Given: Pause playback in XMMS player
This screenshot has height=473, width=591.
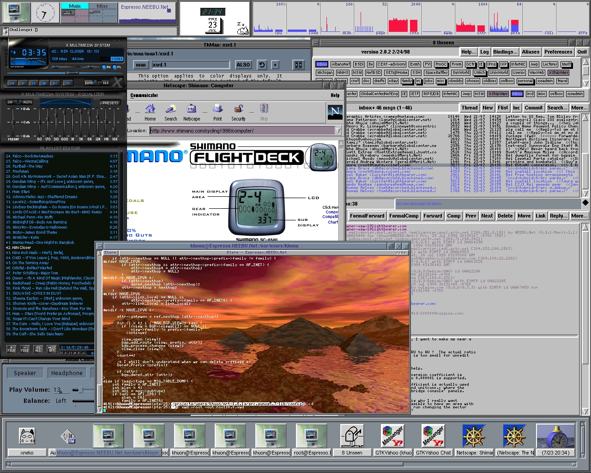Looking at the screenshot, I should click(34, 83).
